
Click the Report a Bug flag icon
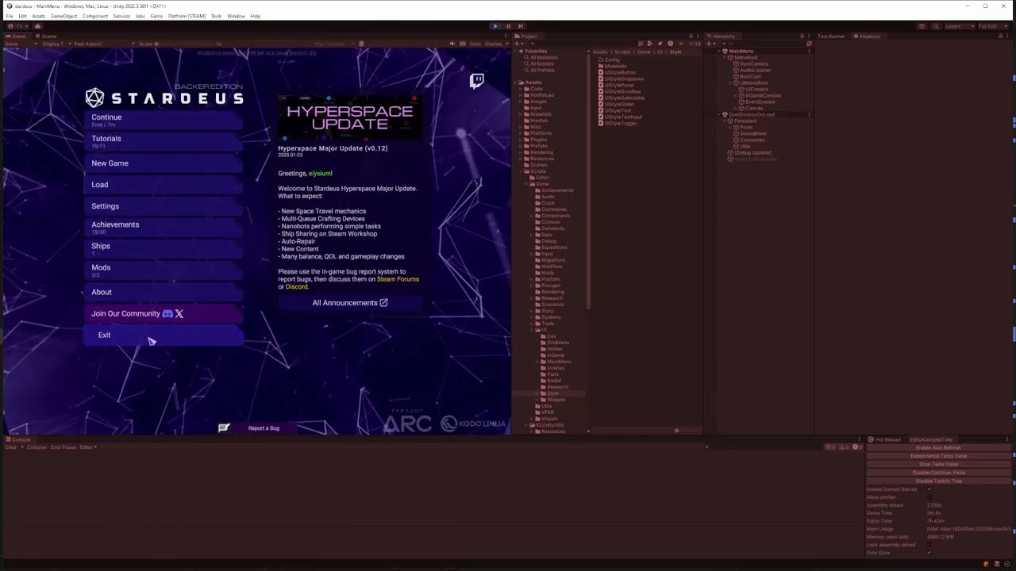click(x=224, y=428)
